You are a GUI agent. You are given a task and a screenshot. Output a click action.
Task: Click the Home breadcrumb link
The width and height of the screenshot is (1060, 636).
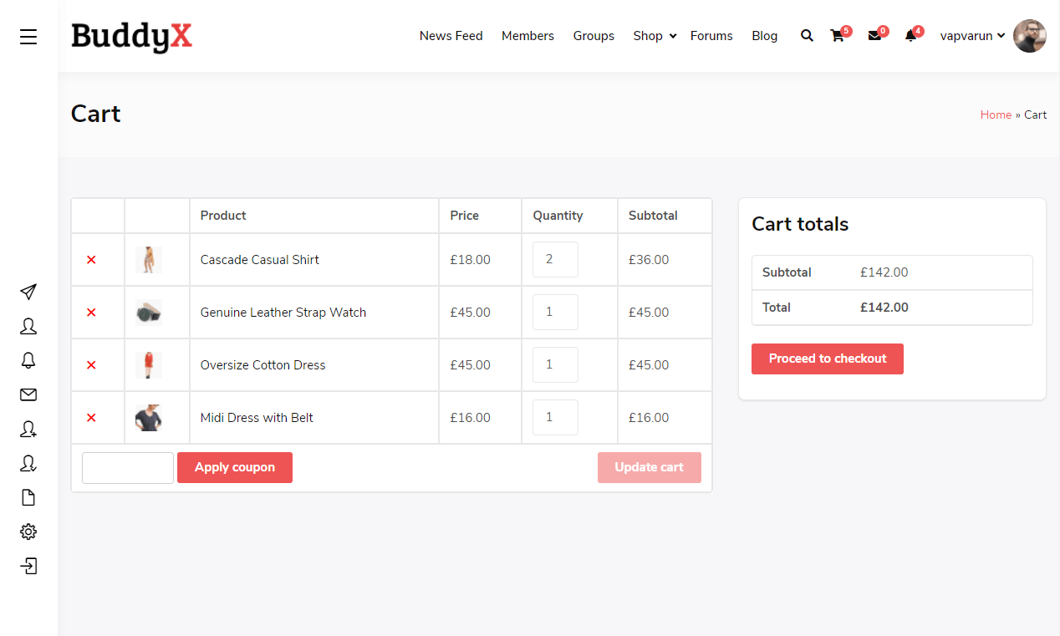996,114
